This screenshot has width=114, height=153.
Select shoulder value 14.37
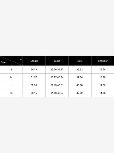pyautogui.click(x=102, y=85)
